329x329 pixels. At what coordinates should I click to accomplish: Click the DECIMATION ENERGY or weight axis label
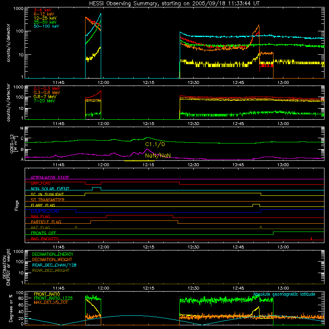pyautogui.click(x=6, y=267)
